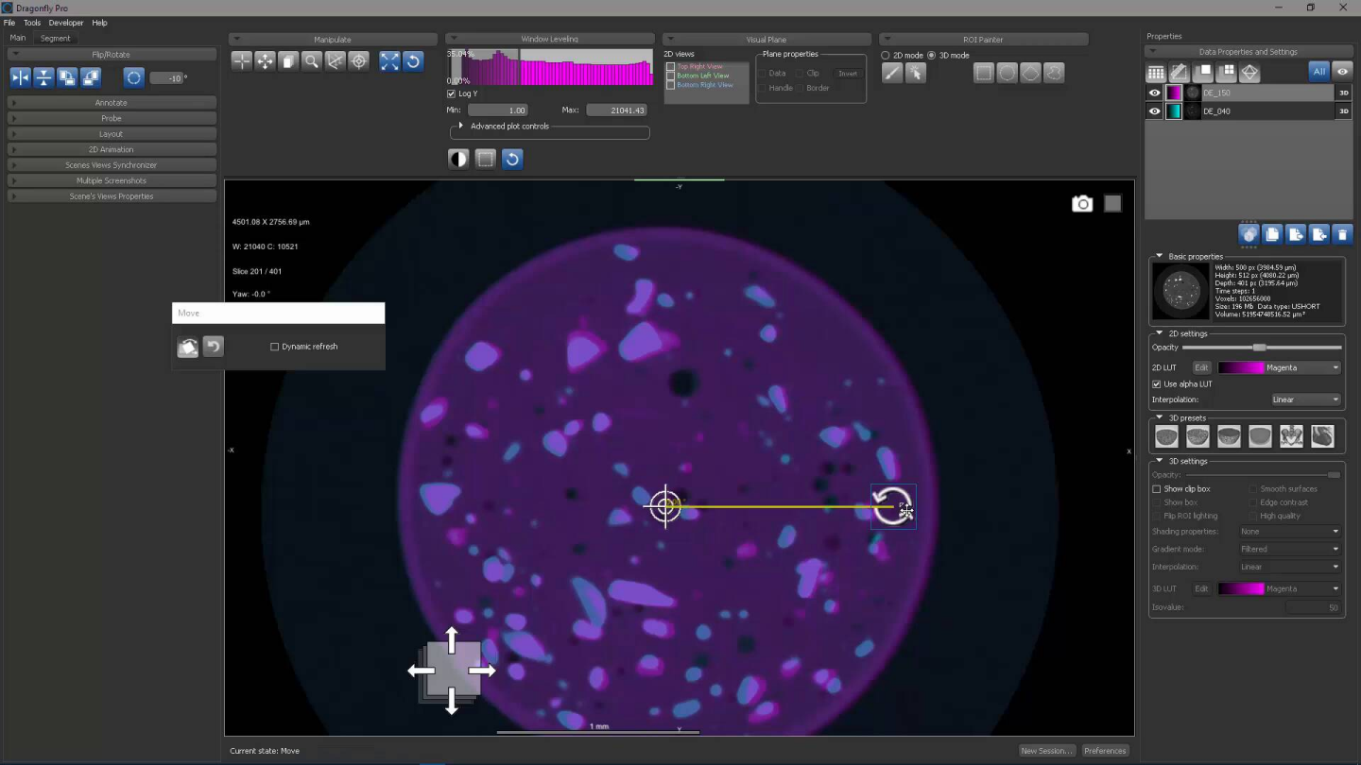Select the zoom magnifier tool

(312, 61)
